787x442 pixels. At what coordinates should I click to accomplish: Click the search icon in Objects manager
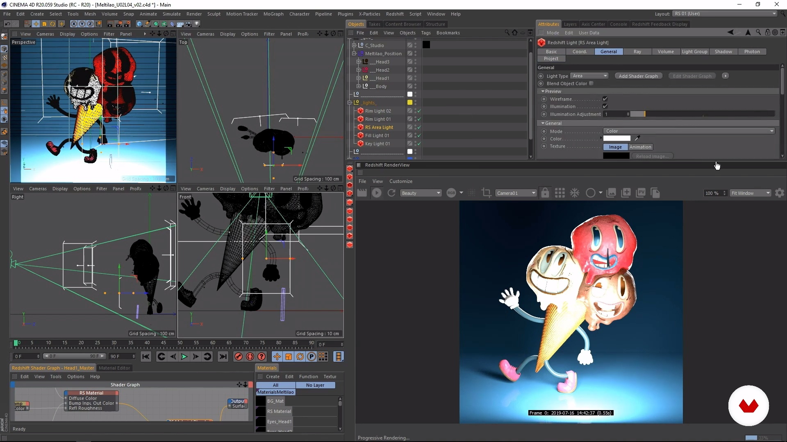click(x=507, y=33)
